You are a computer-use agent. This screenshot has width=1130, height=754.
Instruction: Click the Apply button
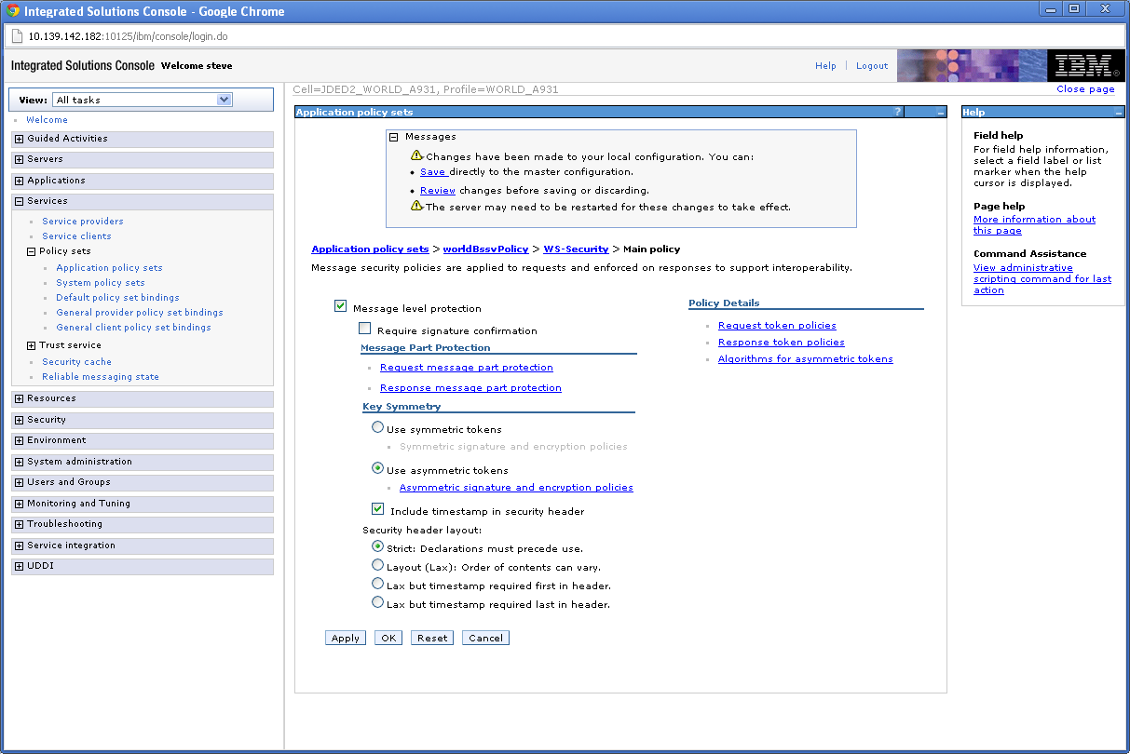tap(346, 638)
